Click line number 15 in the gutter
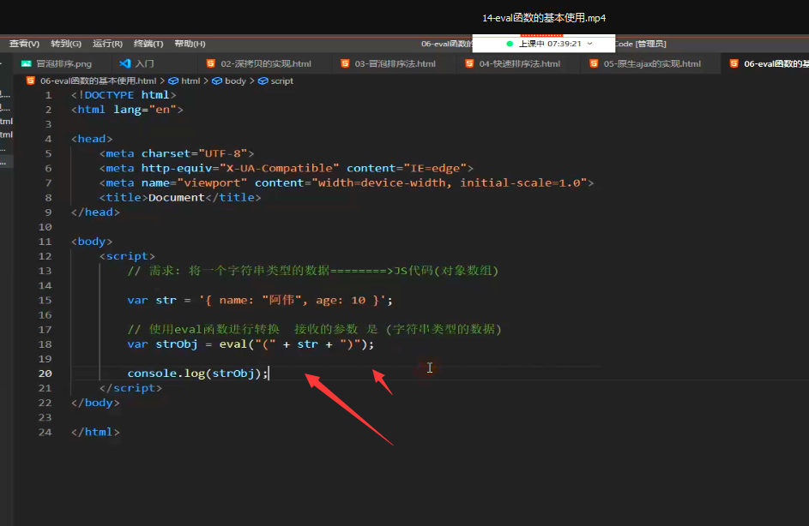Screen dimensions: 809x526 [45, 300]
